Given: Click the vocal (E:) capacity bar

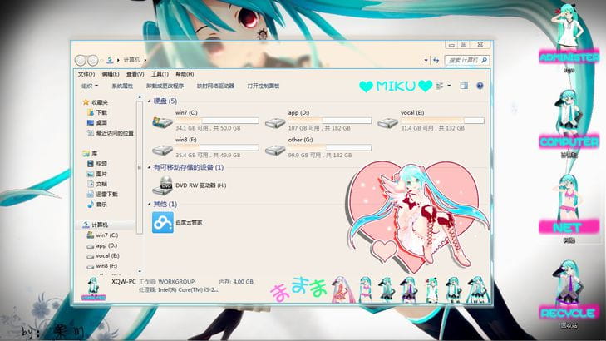Looking at the screenshot, I should (442, 121).
